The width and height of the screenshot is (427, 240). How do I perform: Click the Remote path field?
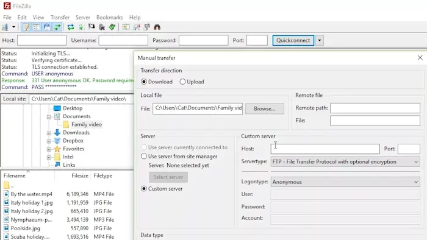pyautogui.click(x=375, y=108)
